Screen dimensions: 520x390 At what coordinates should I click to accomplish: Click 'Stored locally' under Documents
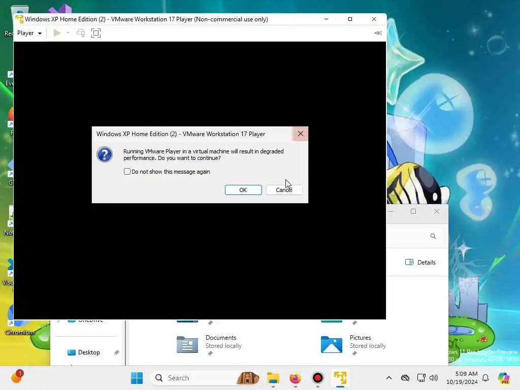click(223, 346)
